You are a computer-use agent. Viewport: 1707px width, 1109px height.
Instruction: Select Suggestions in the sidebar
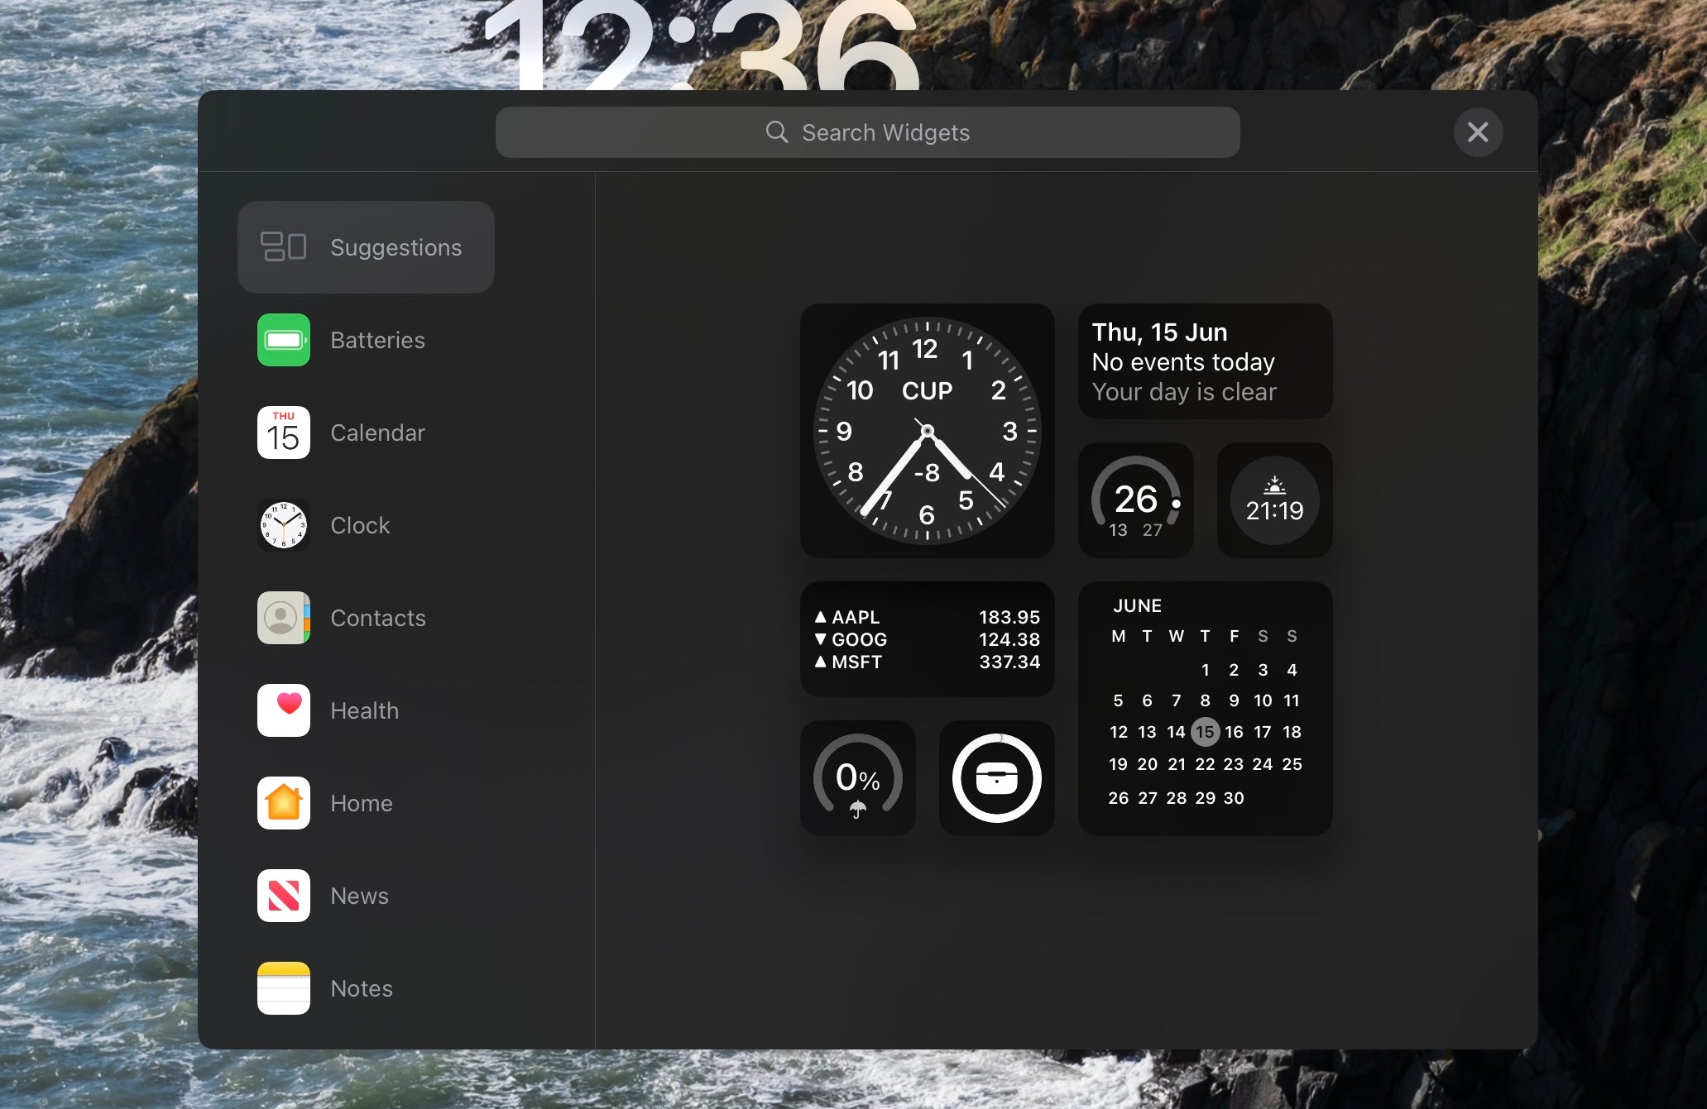click(366, 247)
